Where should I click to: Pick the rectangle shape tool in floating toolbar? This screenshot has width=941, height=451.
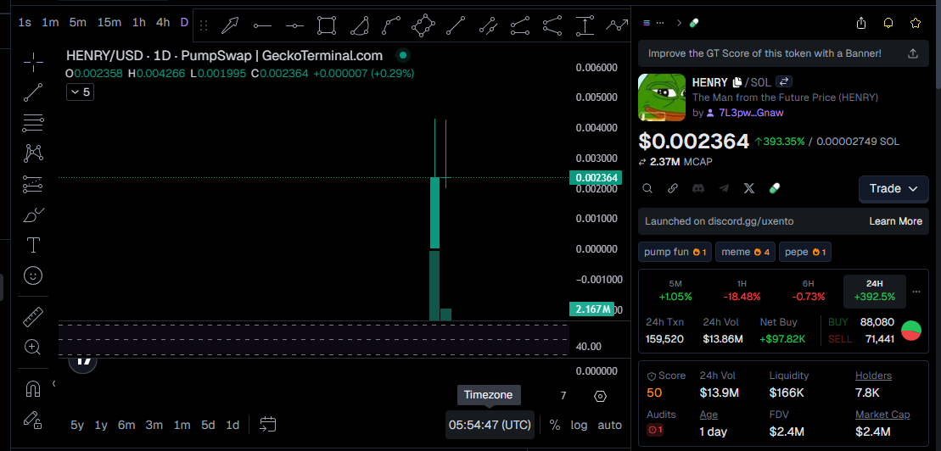click(327, 25)
